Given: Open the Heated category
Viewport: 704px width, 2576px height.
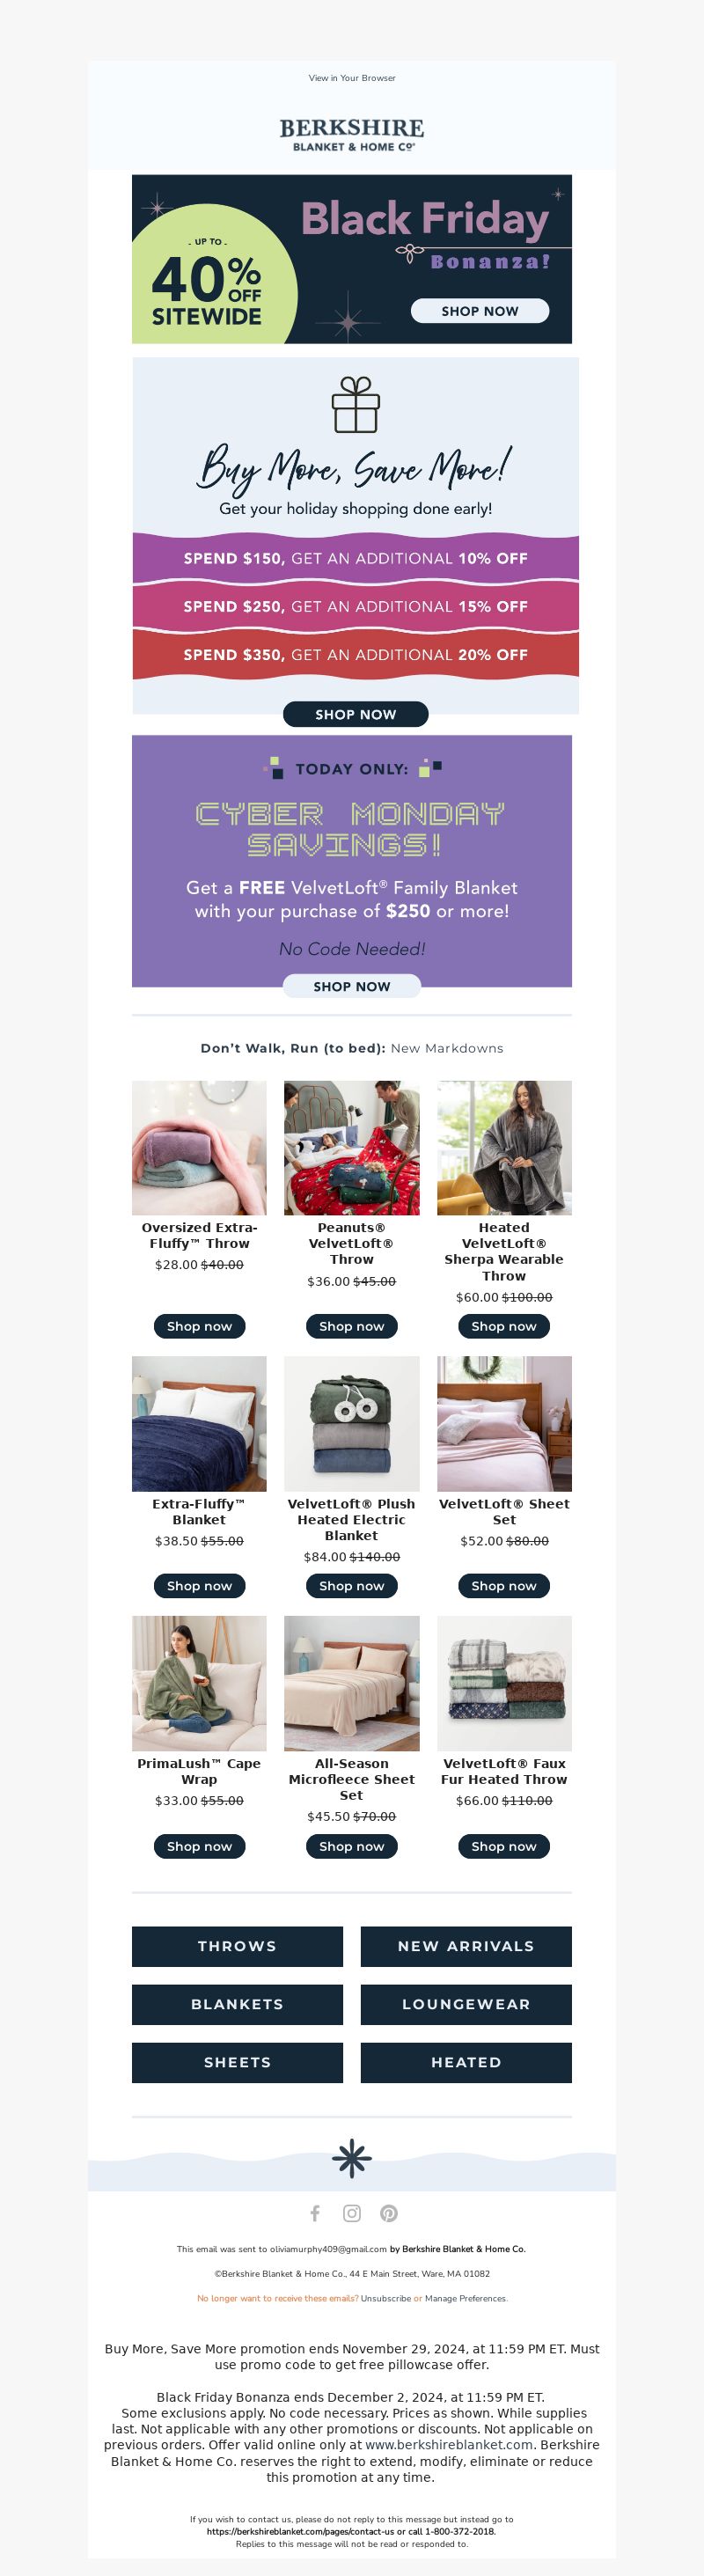Looking at the screenshot, I should (466, 2062).
